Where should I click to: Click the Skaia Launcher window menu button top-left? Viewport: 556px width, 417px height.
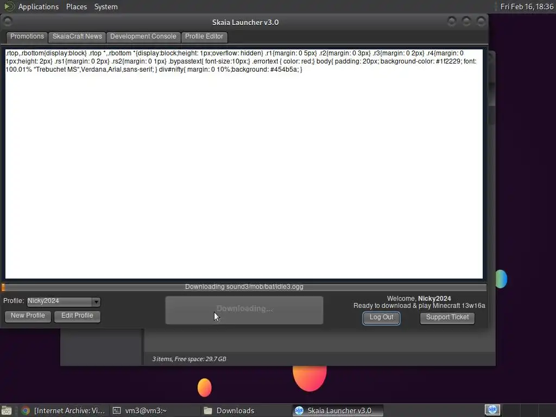point(8,22)
